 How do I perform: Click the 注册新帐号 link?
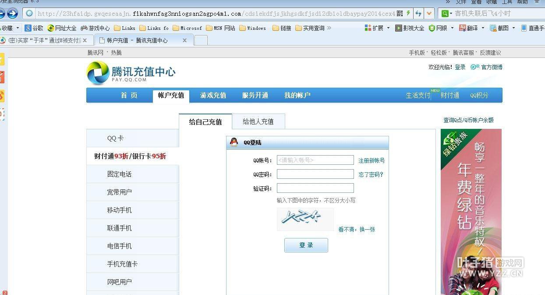[372, 160]
